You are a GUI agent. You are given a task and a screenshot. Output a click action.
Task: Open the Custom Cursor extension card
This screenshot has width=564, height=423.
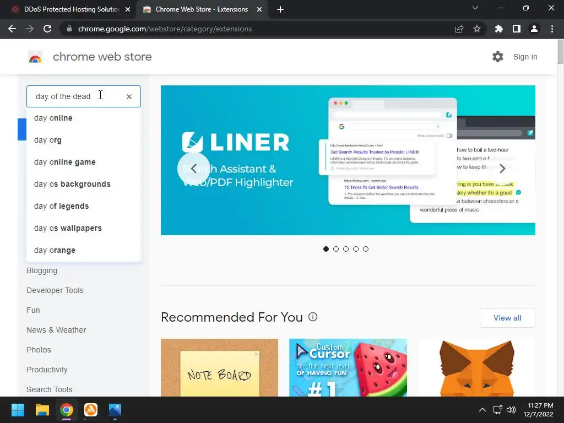(x=348, y=367)
